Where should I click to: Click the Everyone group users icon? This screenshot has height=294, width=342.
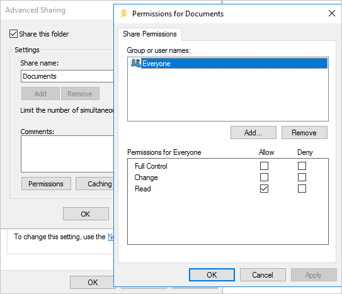pyautogui.click(x=135, y=63)
